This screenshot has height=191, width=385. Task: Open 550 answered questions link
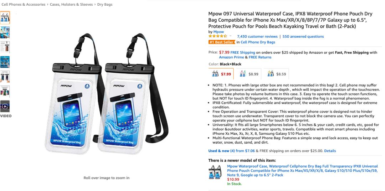(x=303, y=36)
